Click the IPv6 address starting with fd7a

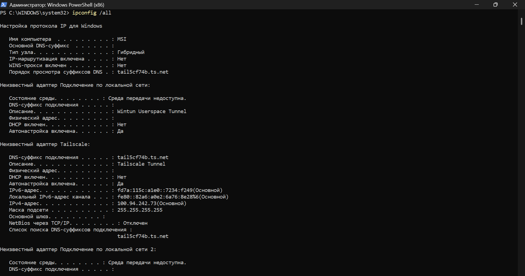coord(155,190)
